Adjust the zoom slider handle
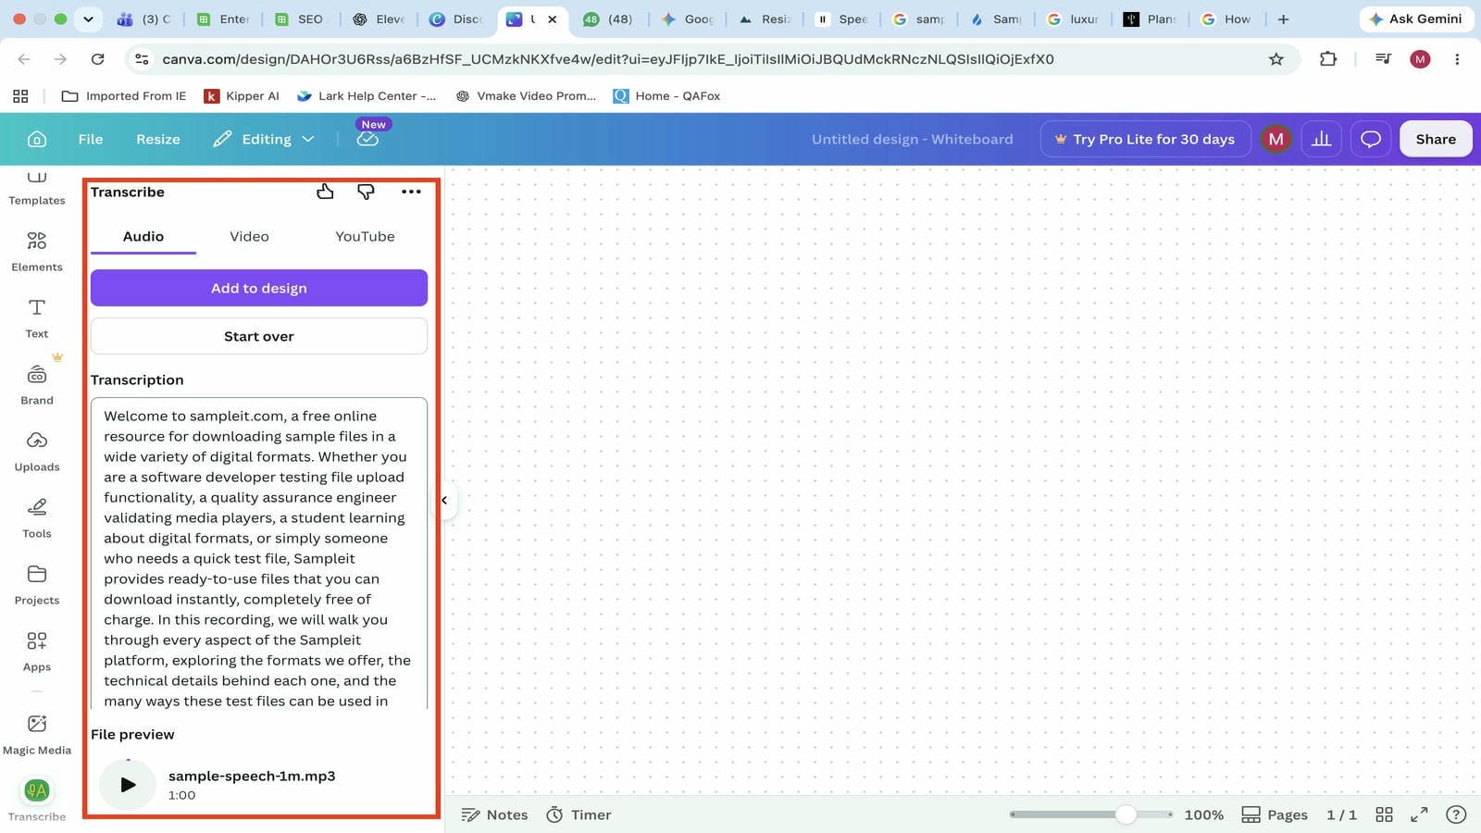1481x833 pixels. pyautogui.click(x=1126, y=814)
